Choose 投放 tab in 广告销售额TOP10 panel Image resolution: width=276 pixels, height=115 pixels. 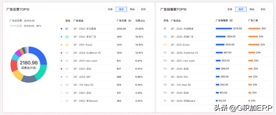click(x=263, y=9)
